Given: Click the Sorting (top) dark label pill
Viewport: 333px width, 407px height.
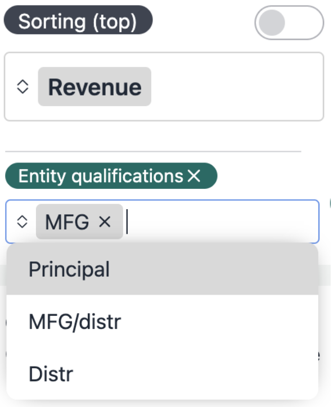Looking at the screenshot, I should click(x=78, y=20).
